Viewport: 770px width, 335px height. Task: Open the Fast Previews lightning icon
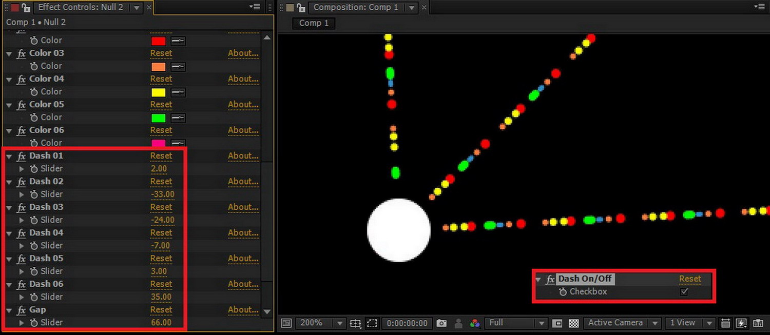741,323
